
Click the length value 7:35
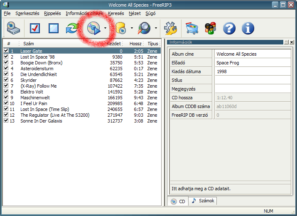tap(138, 86)
